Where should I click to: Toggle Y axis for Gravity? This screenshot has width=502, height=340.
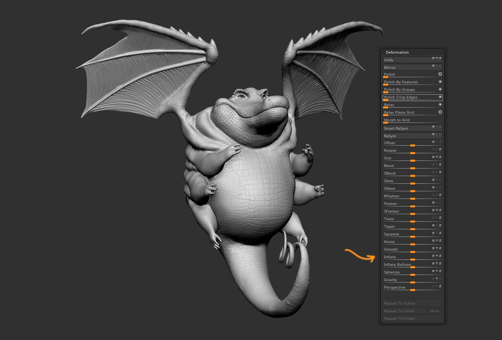[437, 278]
